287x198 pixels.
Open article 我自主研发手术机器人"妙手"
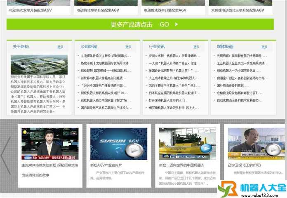(x=174, y=85)
